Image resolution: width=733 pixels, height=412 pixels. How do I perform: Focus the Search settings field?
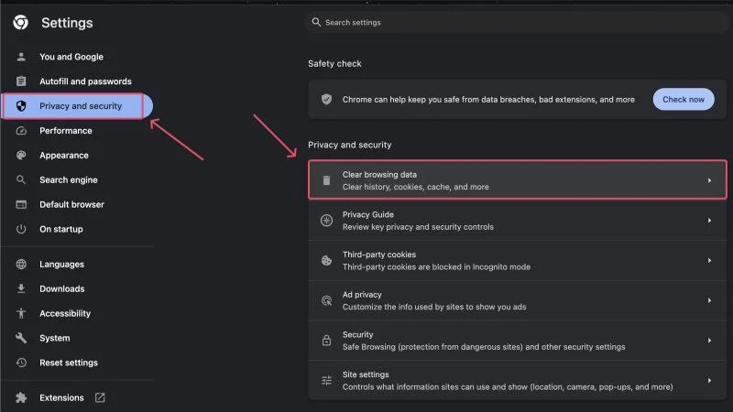tap(517, 22)
